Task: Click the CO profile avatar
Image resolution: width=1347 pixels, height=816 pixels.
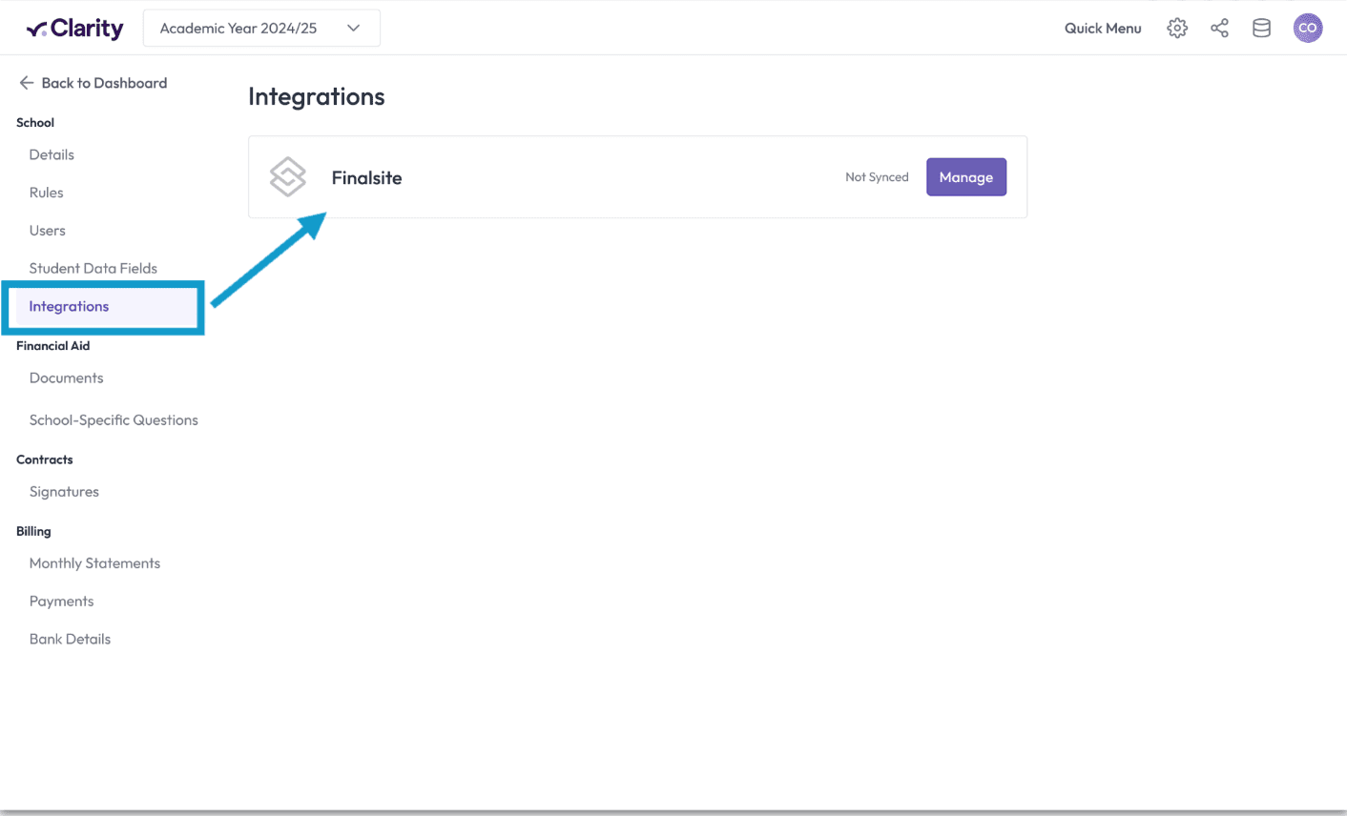Action: [1308, 28]
